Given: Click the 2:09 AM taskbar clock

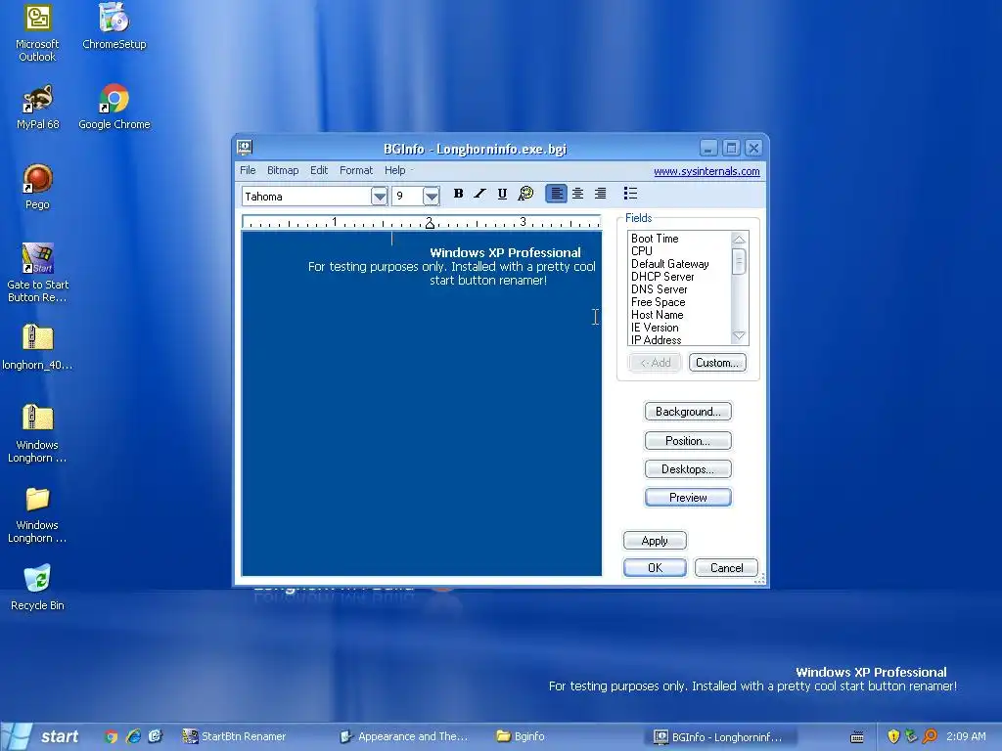Looking at the screenshot, I should pyautogui.click(x=966, y=737).
